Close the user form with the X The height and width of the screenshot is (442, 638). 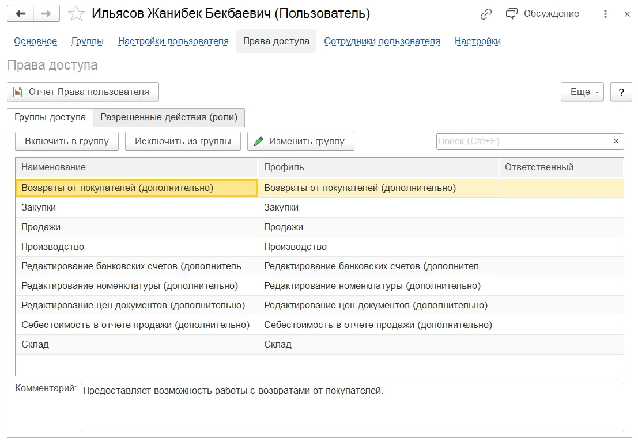(x=627, y=14)
